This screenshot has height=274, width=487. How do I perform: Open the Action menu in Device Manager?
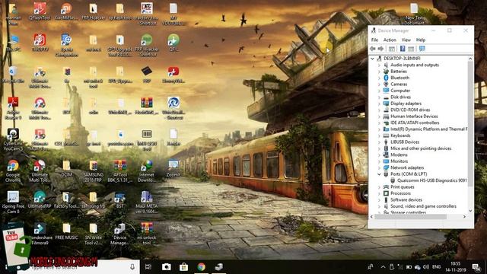pyautogui.click(x=390, y=40)
